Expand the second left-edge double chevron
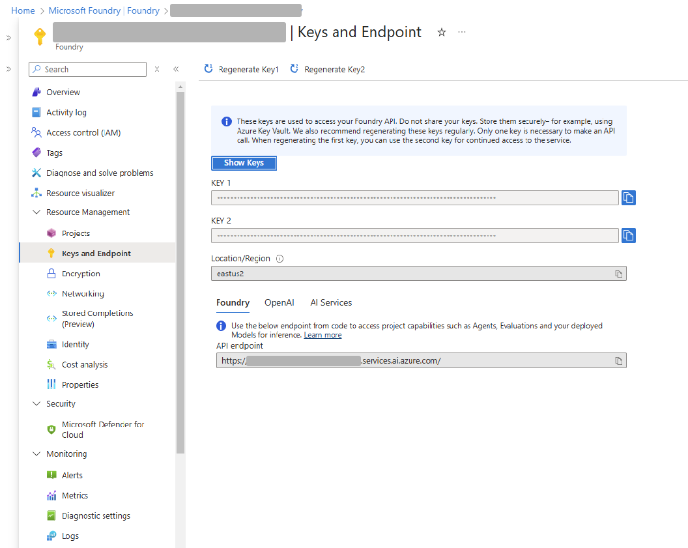This screenshot has height=548, width=688. (8, 69)
